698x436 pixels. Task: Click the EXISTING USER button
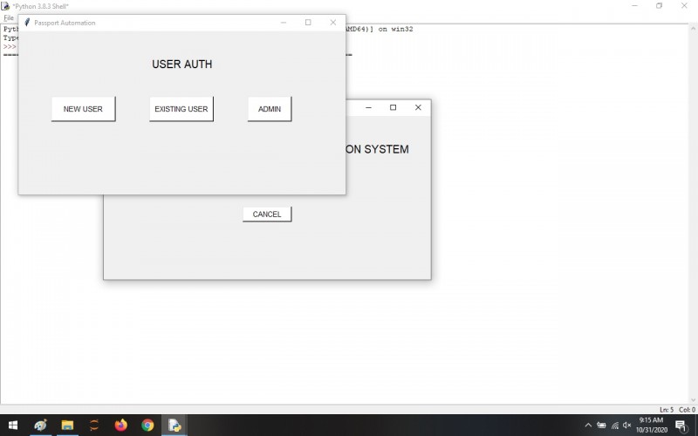[x=181, y=109]
